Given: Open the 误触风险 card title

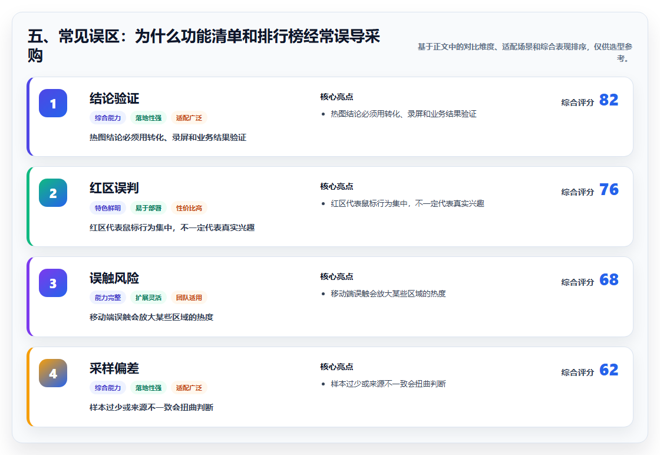Looking at the screenshot, I should point(114,278).
